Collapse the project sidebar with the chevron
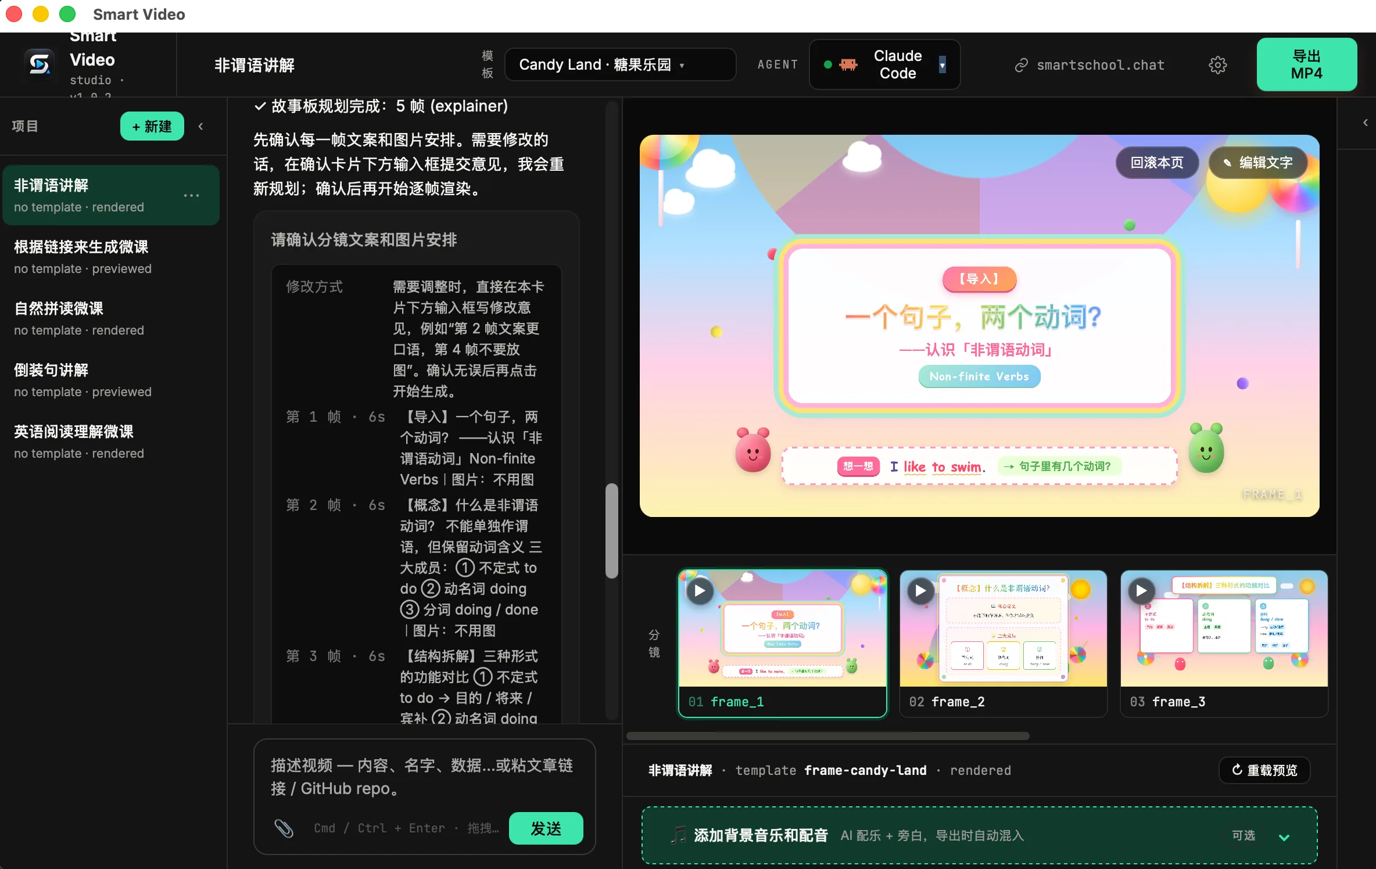The height and width of the screenshot is (869, 1376). 200,126
